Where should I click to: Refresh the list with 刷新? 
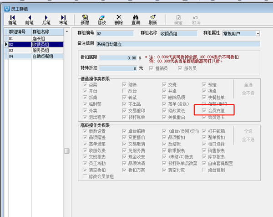point(152,19)
